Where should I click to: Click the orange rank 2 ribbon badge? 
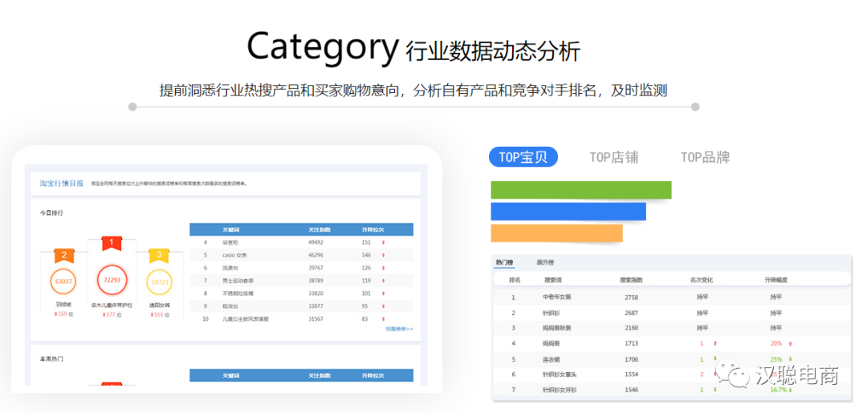point(64,256)
